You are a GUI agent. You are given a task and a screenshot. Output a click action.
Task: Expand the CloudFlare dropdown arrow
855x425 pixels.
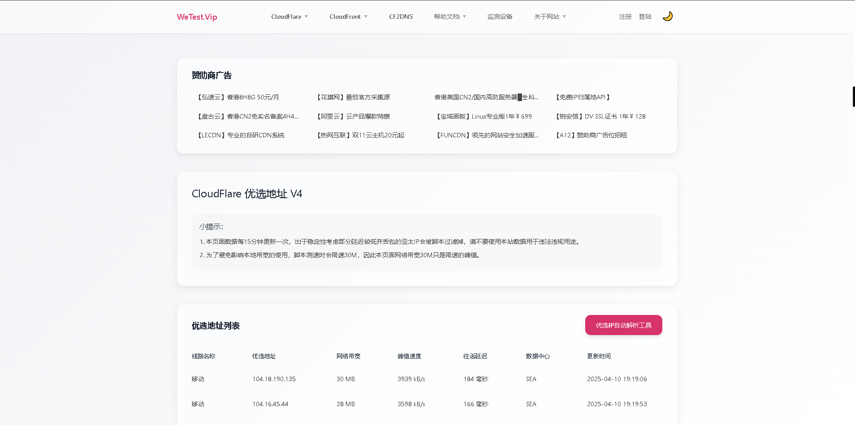click(x=307, y=17)
